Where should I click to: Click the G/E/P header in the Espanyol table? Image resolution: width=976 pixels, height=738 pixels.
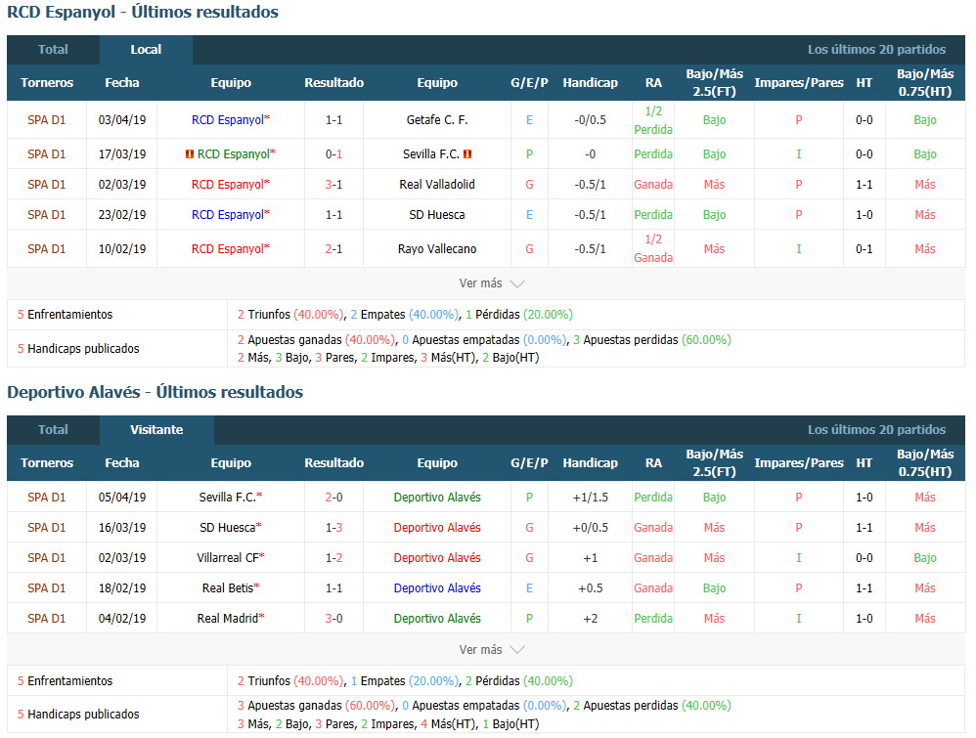pos(529,83)
